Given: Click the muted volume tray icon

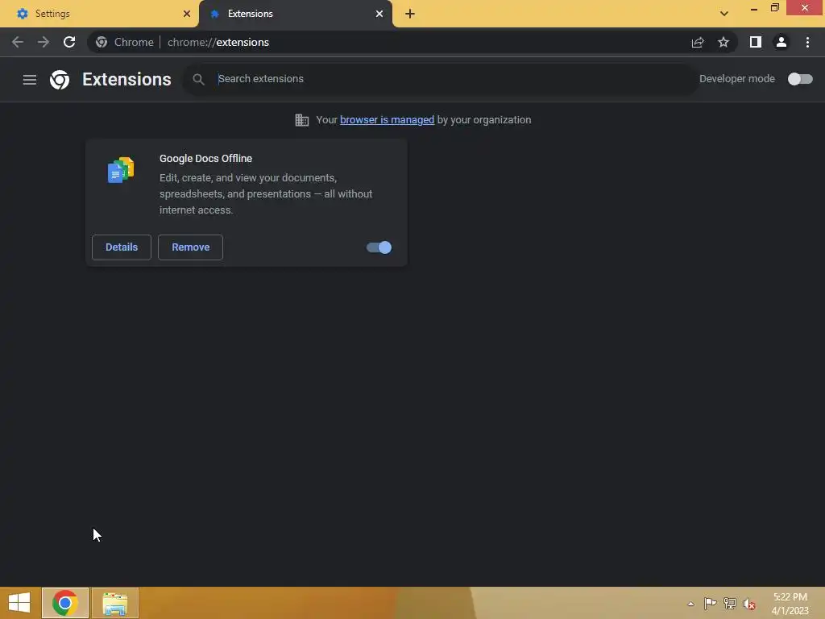Looking at the screenshot, I should tap(748, 604).
